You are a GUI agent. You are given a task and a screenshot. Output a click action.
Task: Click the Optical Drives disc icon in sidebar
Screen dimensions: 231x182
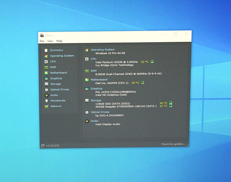pyautogui.click(x=46, y=89)
